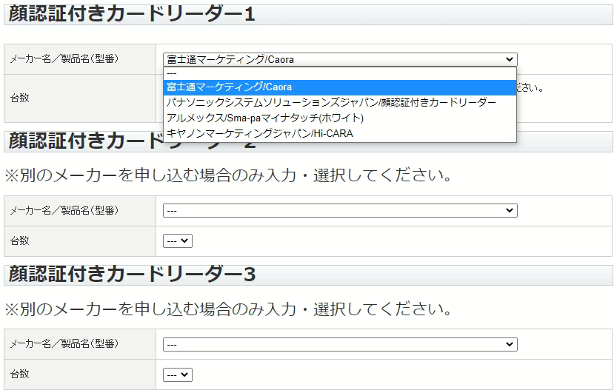
Task: Open the manufacturer dropdown for card reader 2
Action: [x=340, y=211]
